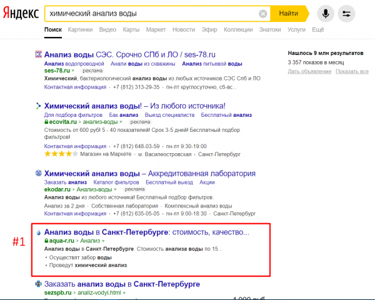The height and width of the screenshot is (300, 375).
Task: Open ecovita Контактная информация link
Action: click(x=75, y=146)
